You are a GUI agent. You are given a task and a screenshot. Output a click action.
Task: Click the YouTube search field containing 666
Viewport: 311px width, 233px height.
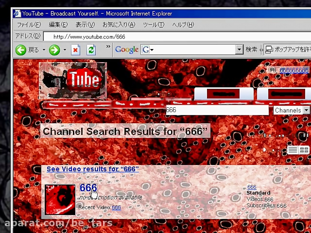click(217, 110)
